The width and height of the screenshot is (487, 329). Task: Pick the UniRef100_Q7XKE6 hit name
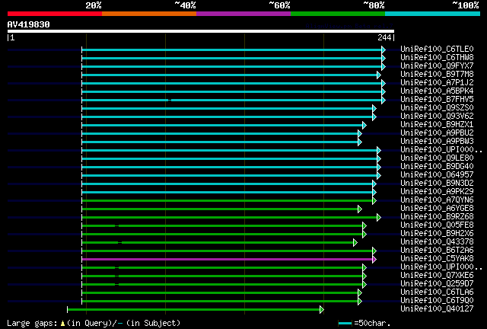tap(437, 276)
